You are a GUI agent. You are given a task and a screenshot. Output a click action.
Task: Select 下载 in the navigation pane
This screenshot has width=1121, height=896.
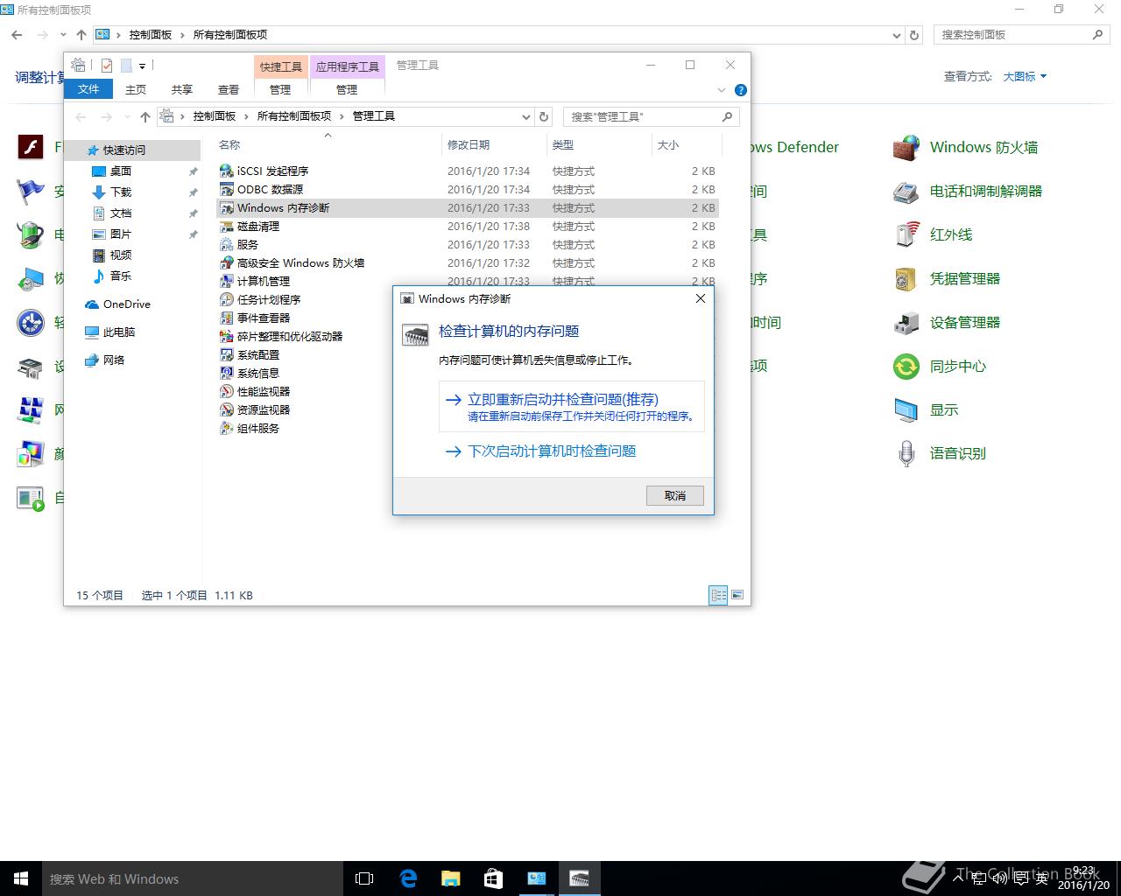coord(121,192)
